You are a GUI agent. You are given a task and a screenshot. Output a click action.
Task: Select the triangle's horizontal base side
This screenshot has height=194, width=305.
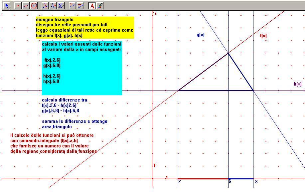pyautogui.click(x=216, y=91)
